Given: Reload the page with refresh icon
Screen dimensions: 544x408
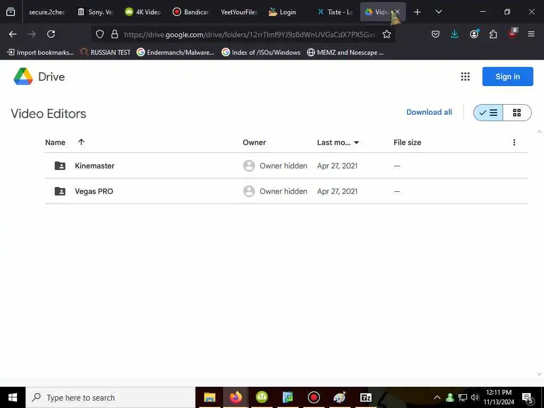Looking at the screenshot, I should click(x=51, y=34).
